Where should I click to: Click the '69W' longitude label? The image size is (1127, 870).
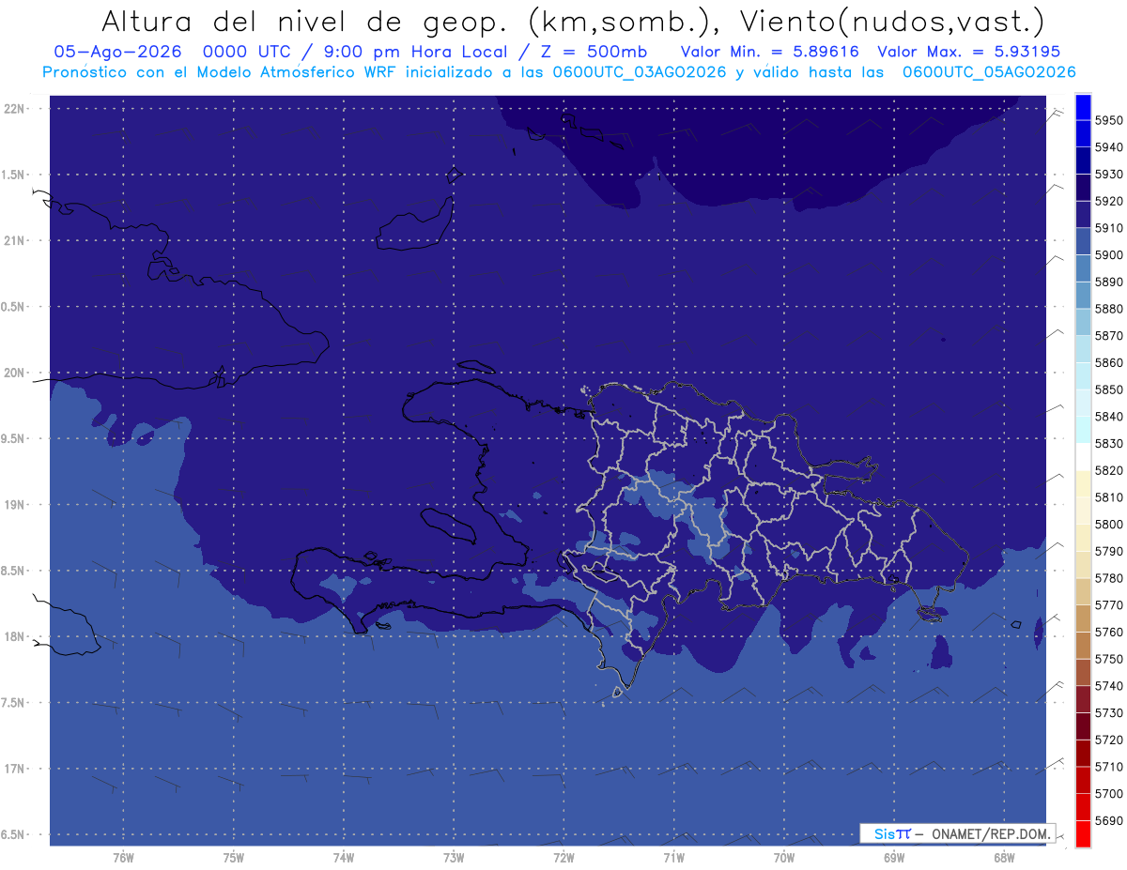point(894,857)
